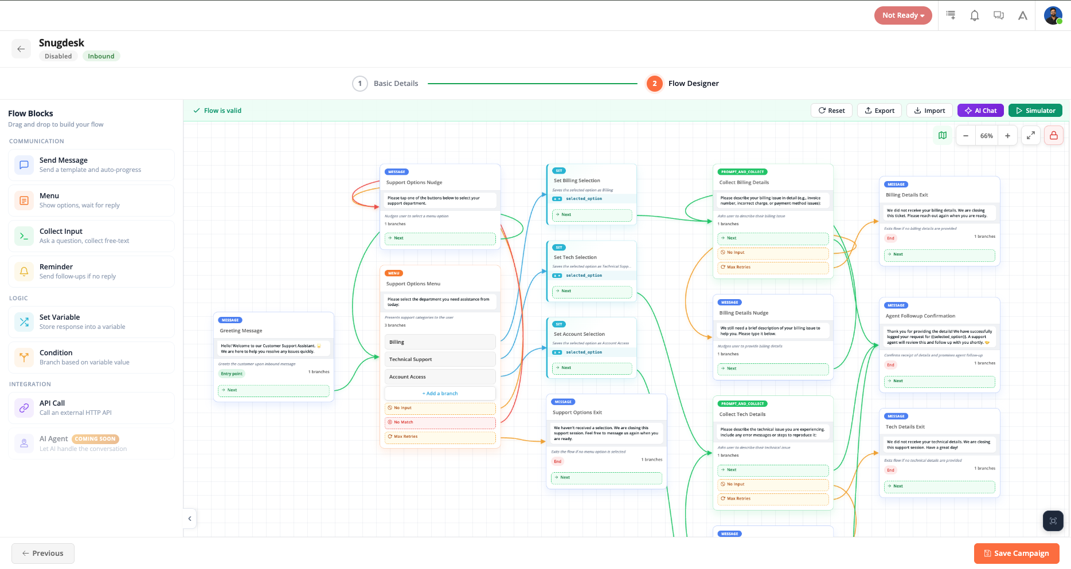
Task: Click the fit-to-screen expand icon
Action: 1031,136
